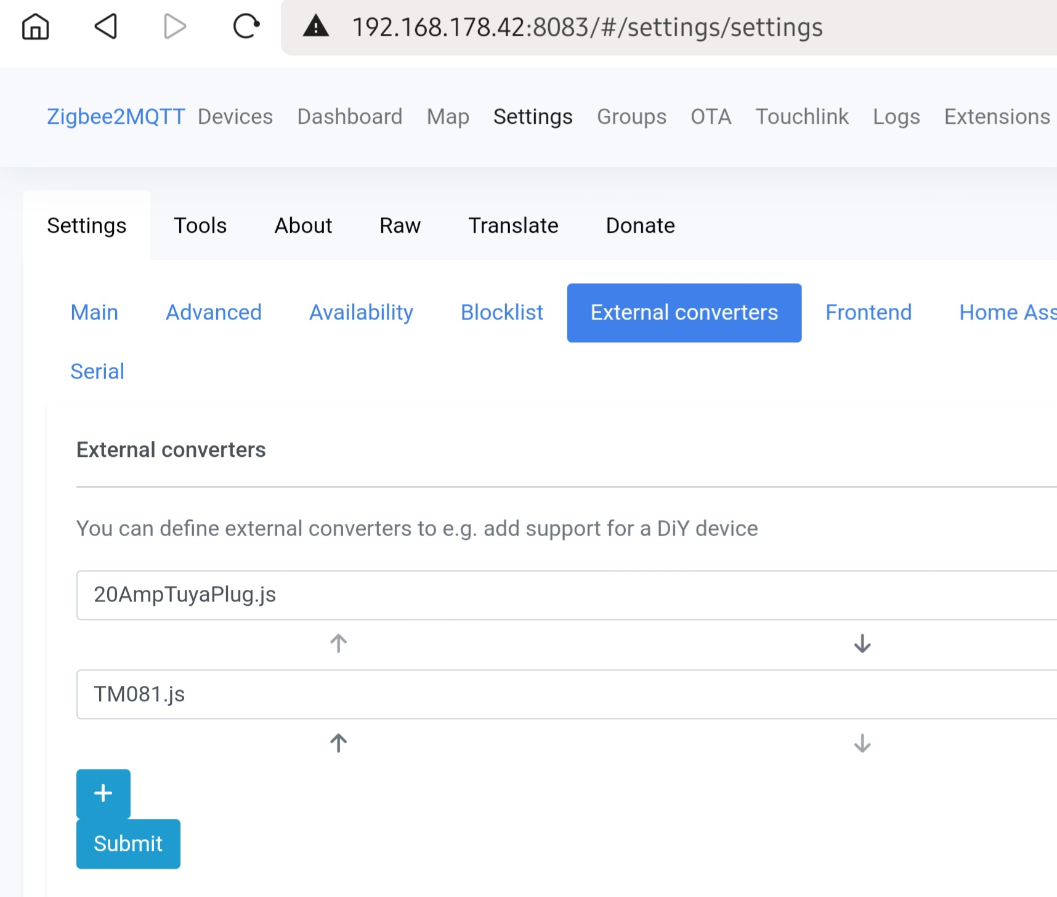
Task: Move 20AmpTuyaPlug.js up with arrow icon
Action: pyautogui.click(x=338, y=644)
